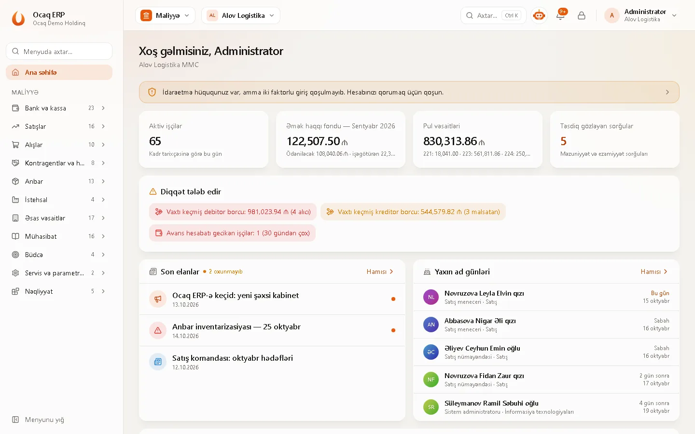Open notifications bell with 9+ badge
Viewport: 695px width, 434px height.
560,15
